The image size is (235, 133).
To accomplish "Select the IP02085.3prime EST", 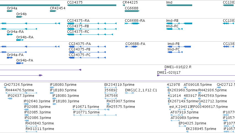I will [x=27, y=115].
